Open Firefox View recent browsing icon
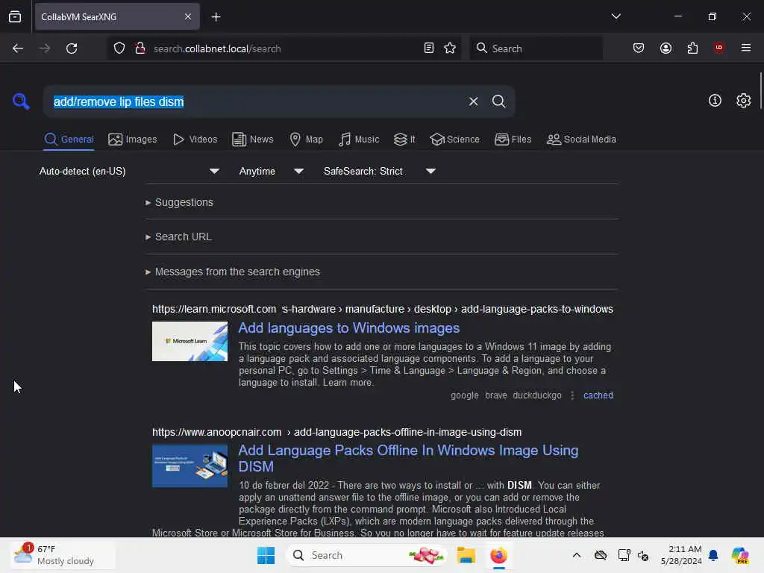This screenshot has width=764, height=573. coord(15,16)
